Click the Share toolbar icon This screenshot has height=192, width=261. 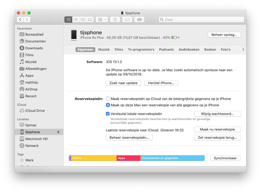(x=115, y=20)
